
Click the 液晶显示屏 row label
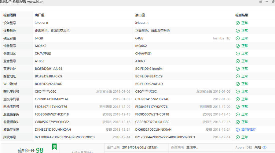click(x=11, y=130)
